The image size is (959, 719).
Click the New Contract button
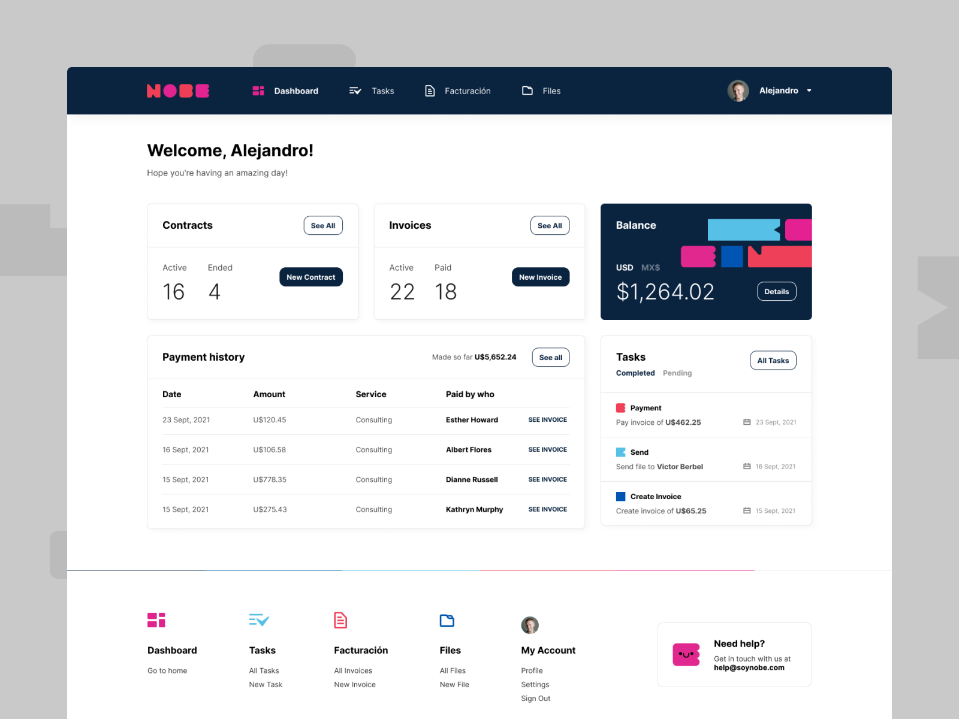(x=311, y=277)
